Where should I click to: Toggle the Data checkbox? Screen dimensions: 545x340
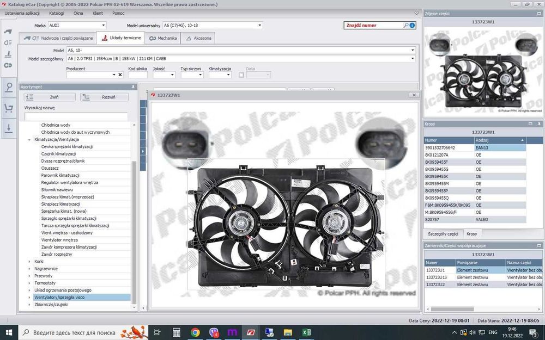click(241, 75)
